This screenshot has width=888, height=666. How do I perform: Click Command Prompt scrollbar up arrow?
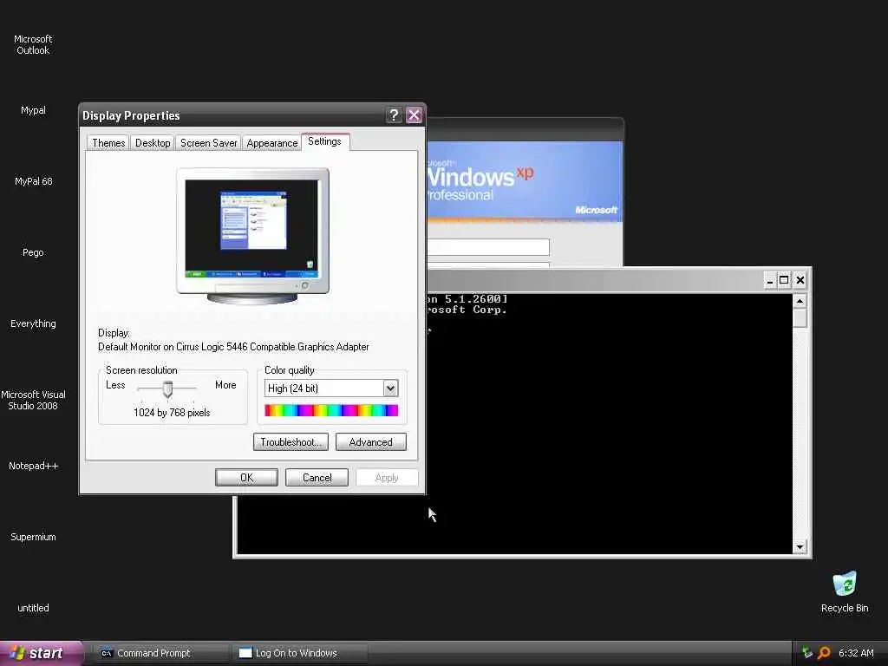pos(800,301)
